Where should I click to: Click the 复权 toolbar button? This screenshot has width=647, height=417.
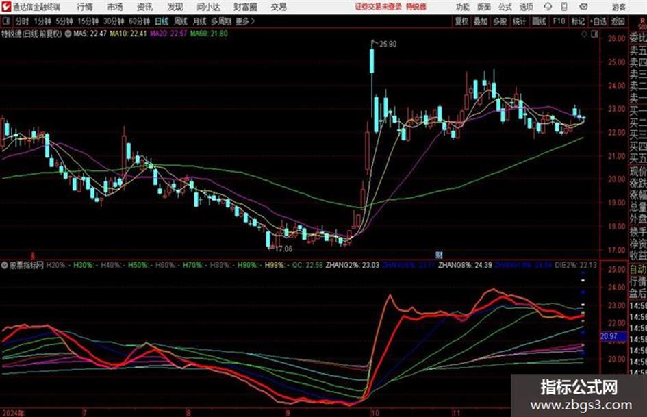[461, 21]
